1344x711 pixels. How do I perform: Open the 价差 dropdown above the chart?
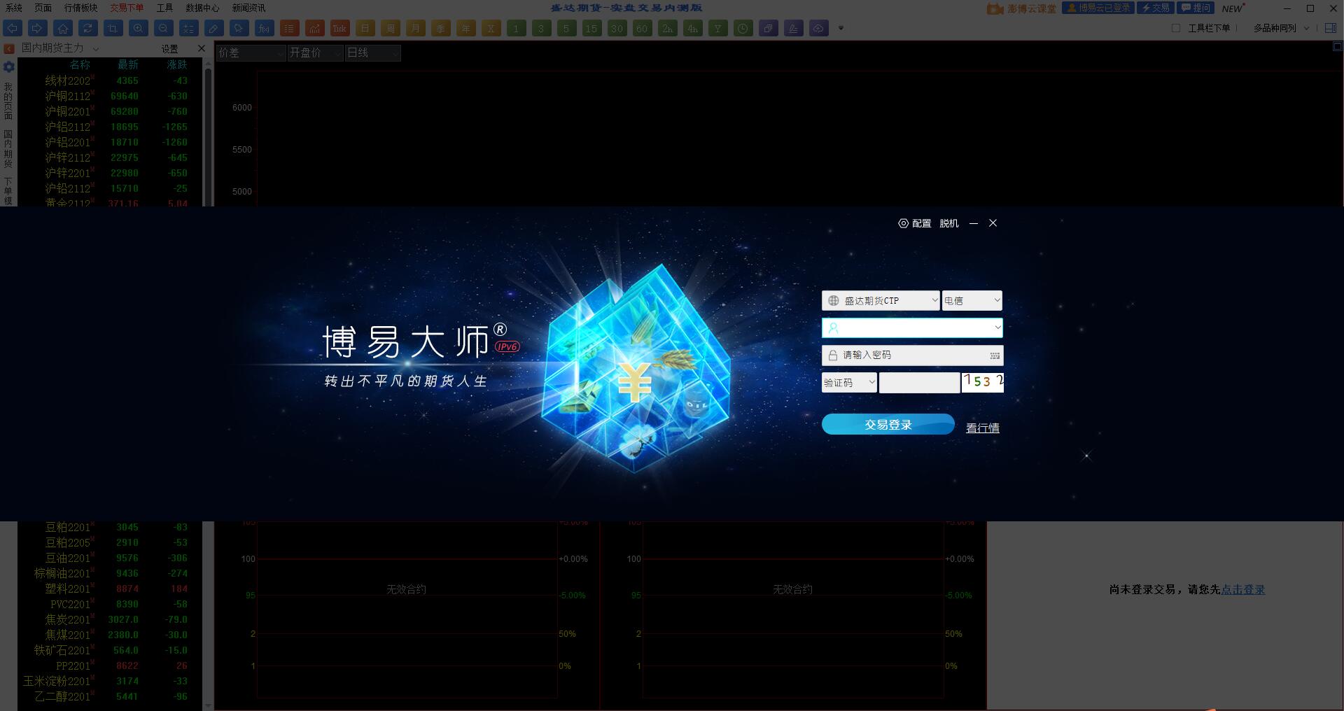(x=251, y=52)
